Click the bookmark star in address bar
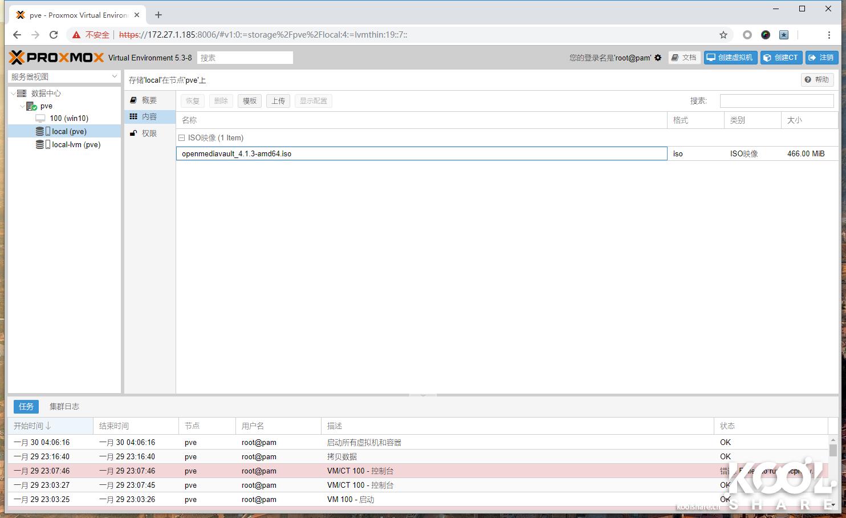846x518 pixels. click(723, 35)
